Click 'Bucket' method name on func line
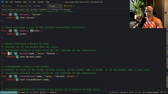168x94 pixels. [x=23, y=54]
